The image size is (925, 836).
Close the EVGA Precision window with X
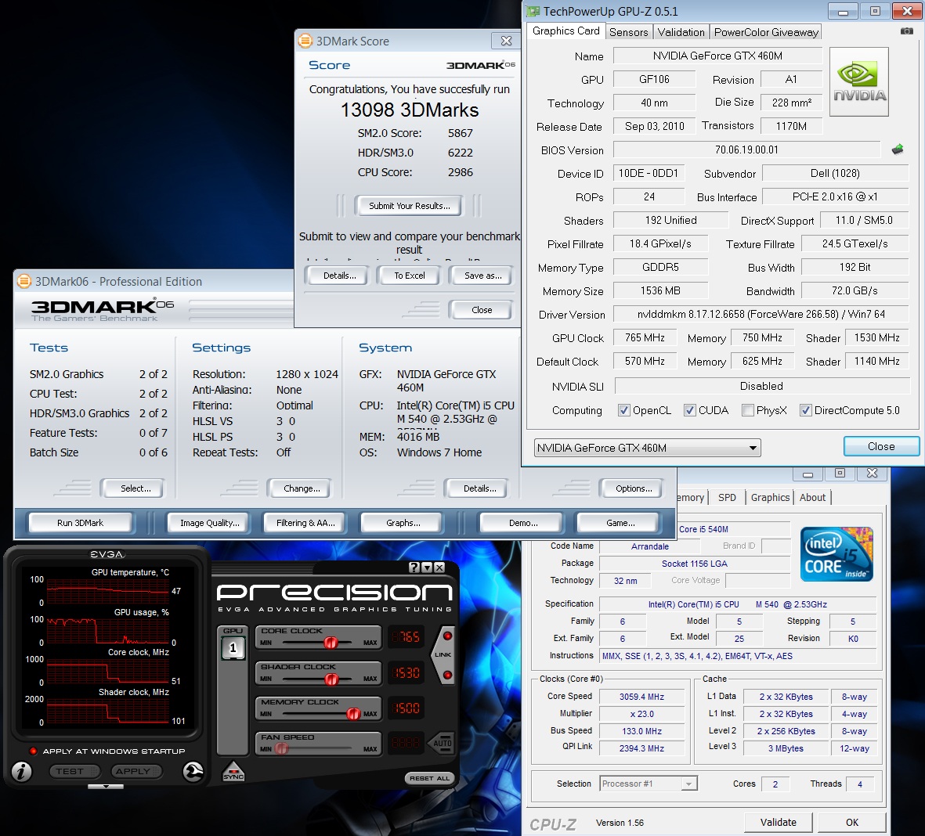coord(439,568)
